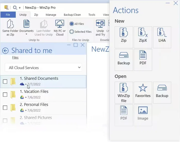Viewport: 180px width, 142px height.
Task: Open the Quick Access toolbar customize arrow
Action: [20, 8]
